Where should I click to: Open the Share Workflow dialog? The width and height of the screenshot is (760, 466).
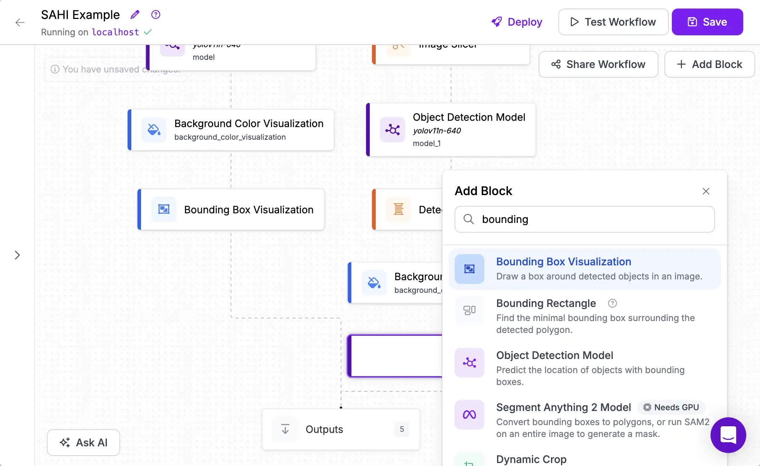coord(598,64)
